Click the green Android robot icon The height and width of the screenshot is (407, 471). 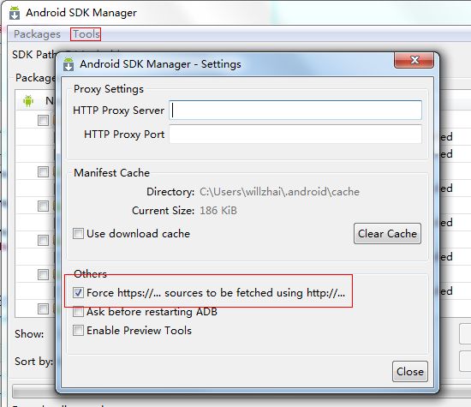(28, 101)
